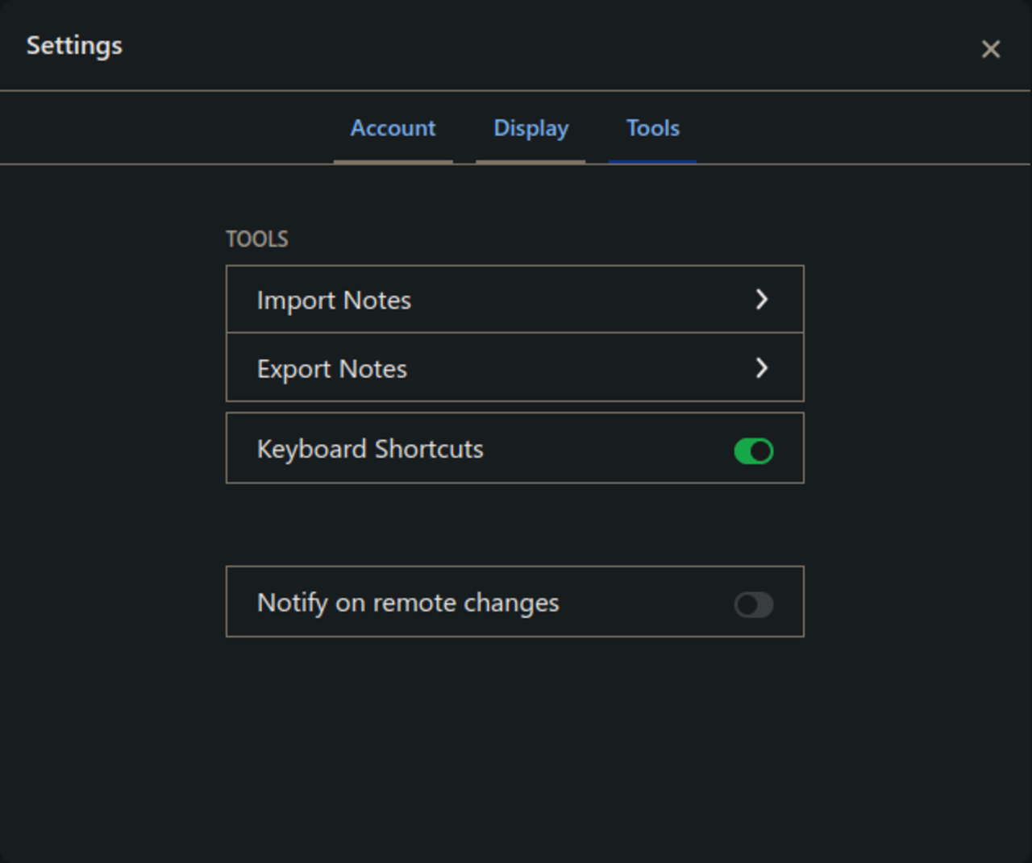Click the underline bar beneath Account tab
The height and width of the screenshot is (863, 1032).
click(x=393, y=161)
